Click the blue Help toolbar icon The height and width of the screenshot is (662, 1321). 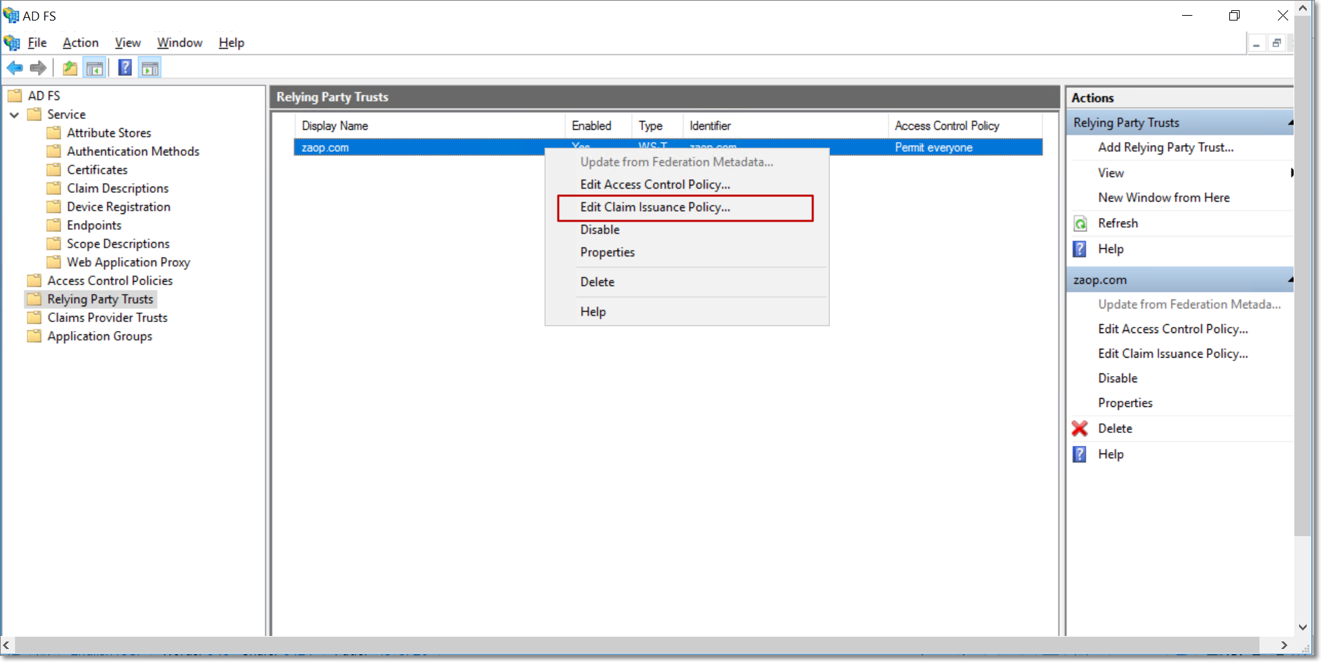pos(125,68)
